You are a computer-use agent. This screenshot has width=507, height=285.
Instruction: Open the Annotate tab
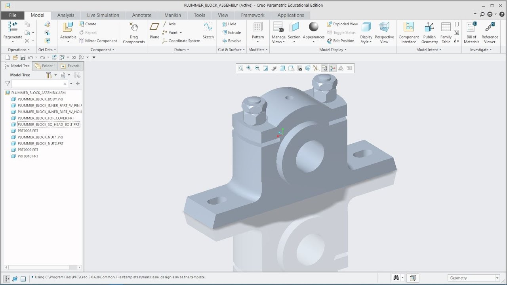click(x=142, y=15)
